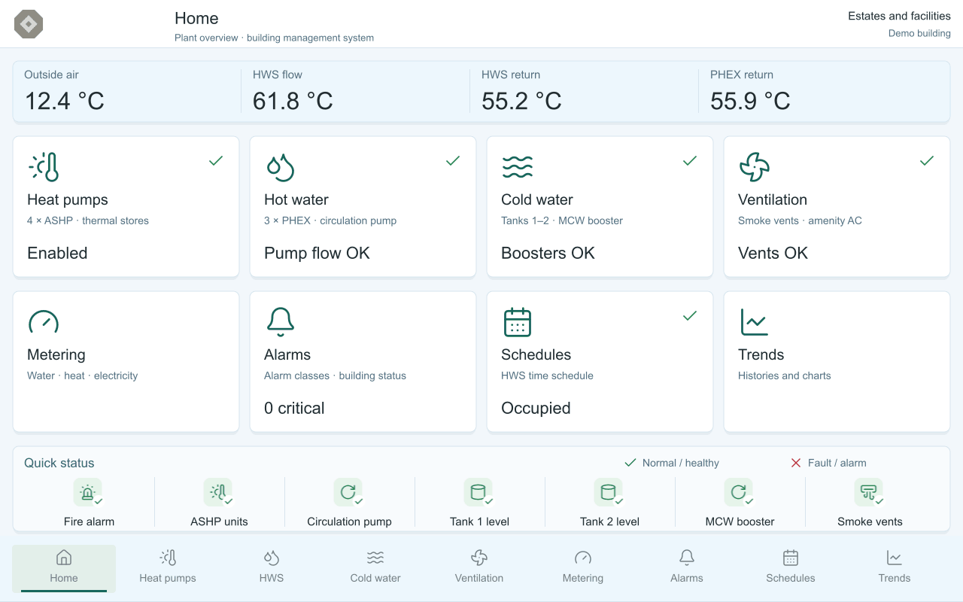Click the Schedules card calendar icon
The height and width of the screenshot is (602, 963).
[x=517, y=322]
